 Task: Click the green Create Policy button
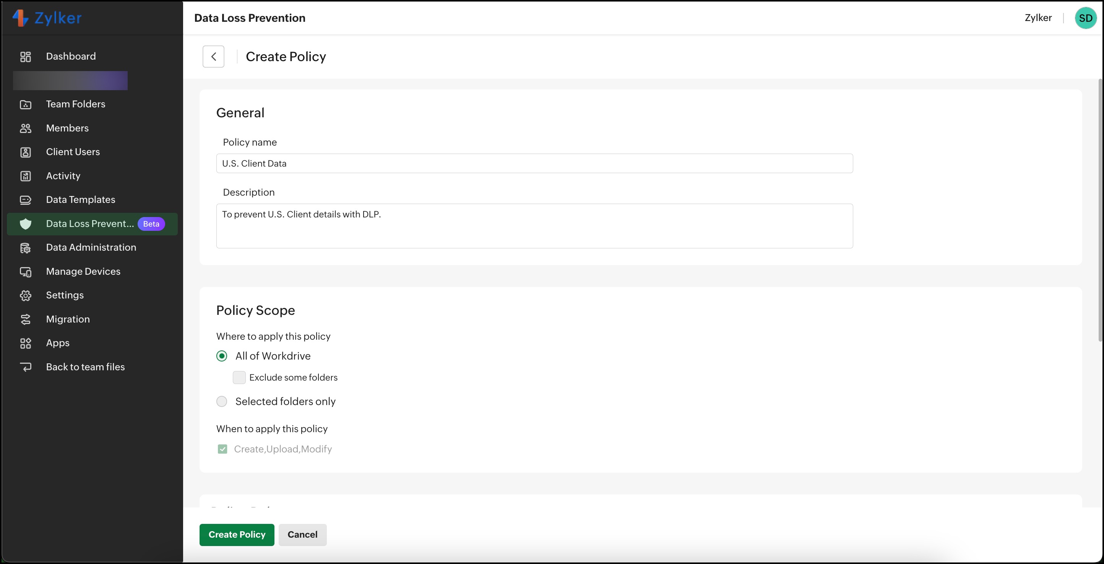click(237, 535)
